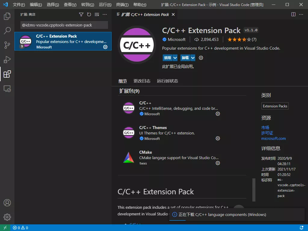Open the C/C++ extension in pack list
308x231 pixels.
171,108
